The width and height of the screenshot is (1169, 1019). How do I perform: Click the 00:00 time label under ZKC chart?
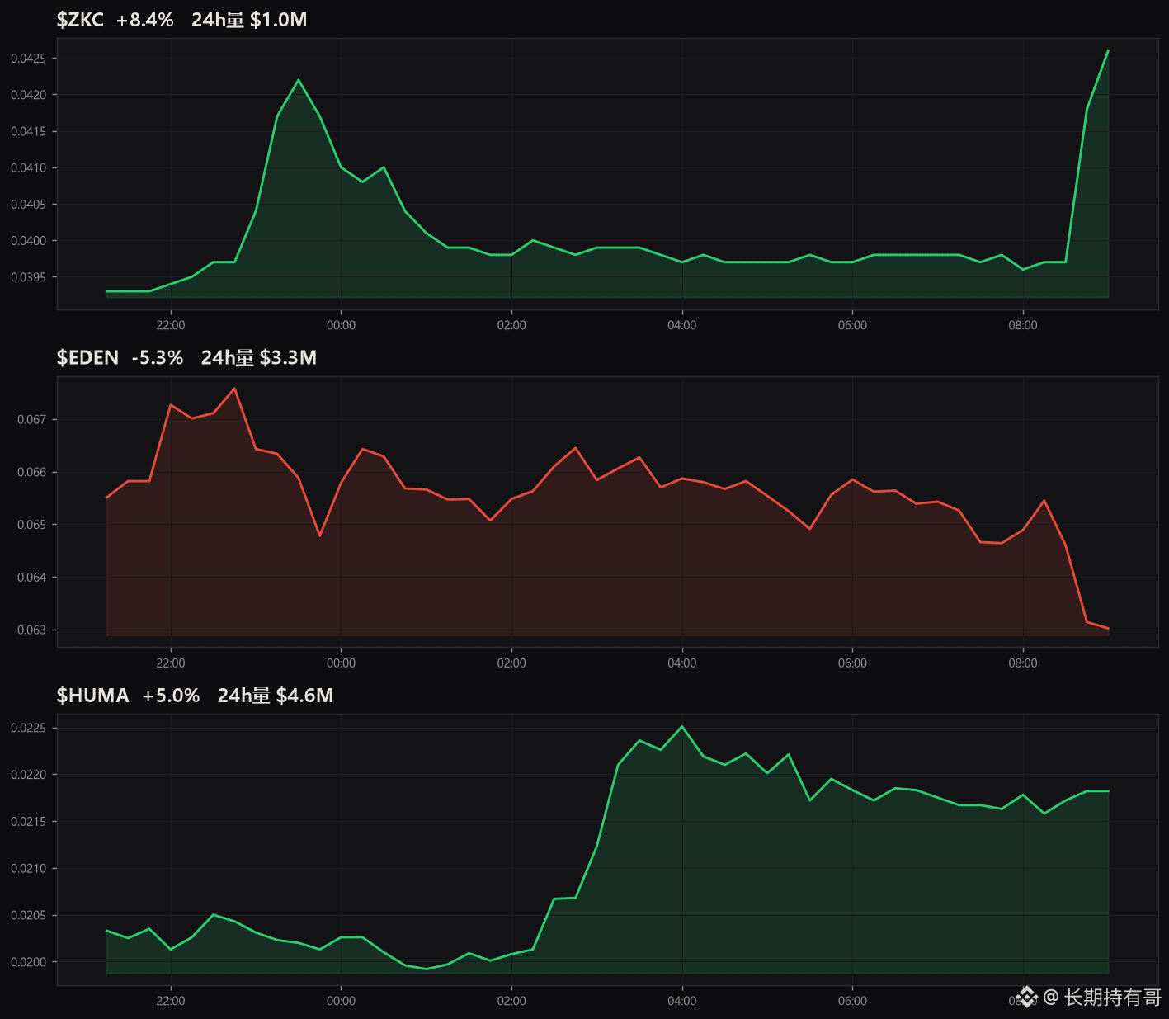click(x=341, y=325)
